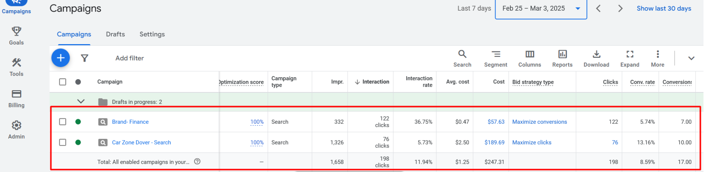Collapse the Drafts in progress row

(81, 102)
